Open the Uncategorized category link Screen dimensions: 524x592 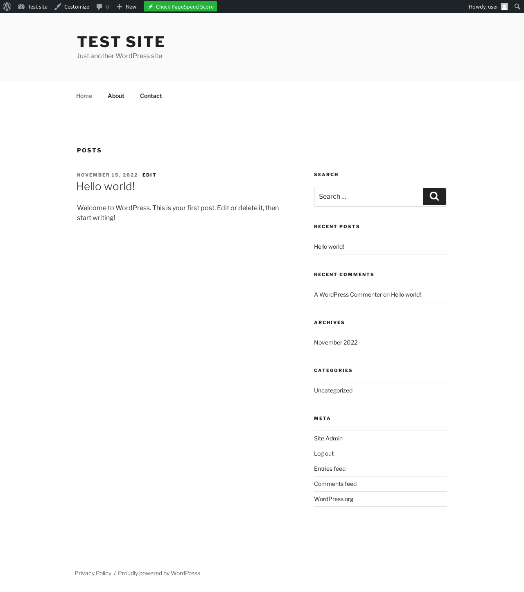point(333,390)
